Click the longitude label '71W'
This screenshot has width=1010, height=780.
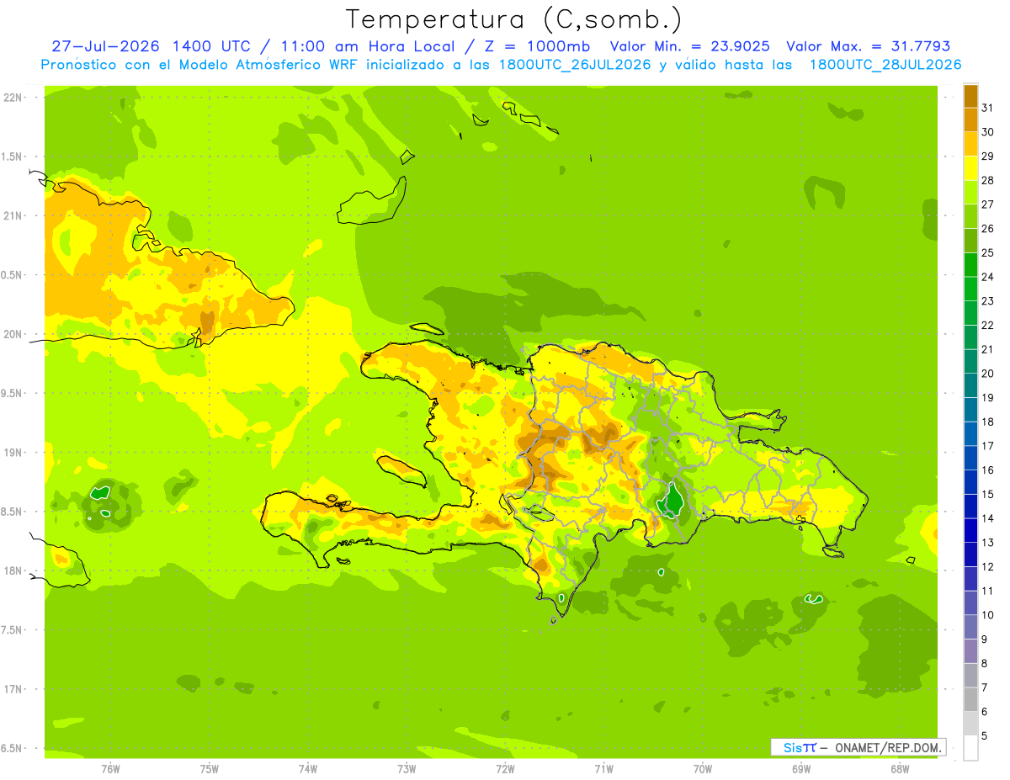pos(603,770)
